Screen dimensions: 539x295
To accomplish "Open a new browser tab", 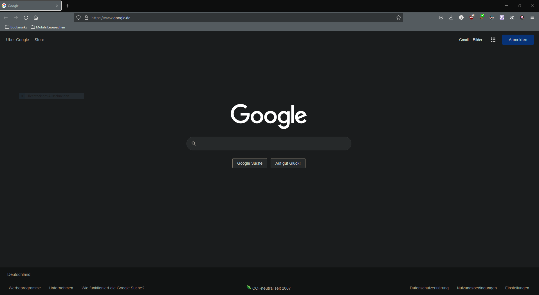I will [68, 6].
